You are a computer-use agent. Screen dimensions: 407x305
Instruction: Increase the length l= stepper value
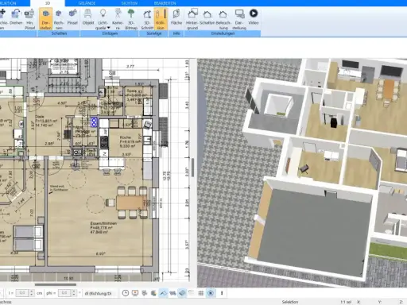tap(32, 291)
